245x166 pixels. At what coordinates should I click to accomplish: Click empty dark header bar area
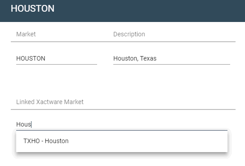click(x=148, y=9)
